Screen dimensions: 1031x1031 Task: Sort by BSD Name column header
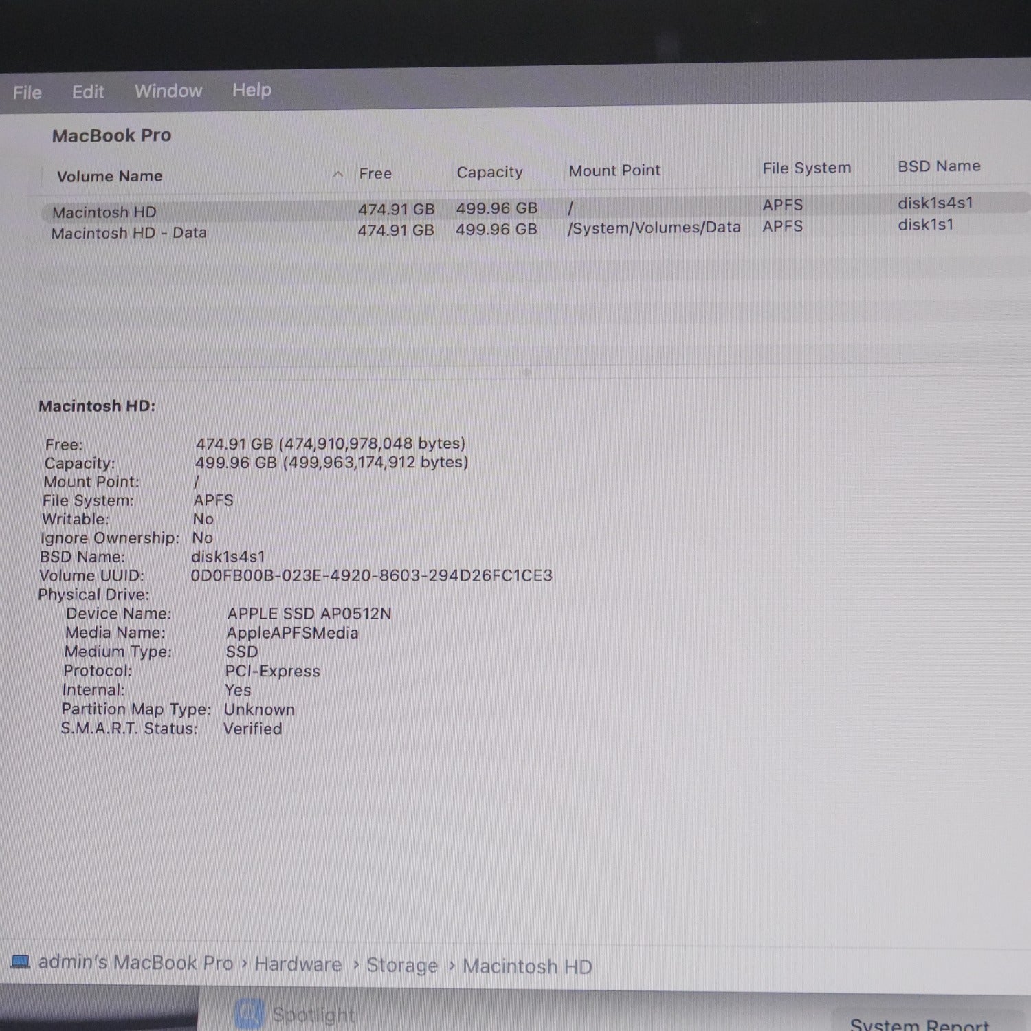939,166
